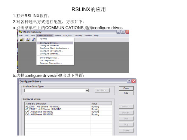Image resolution: width=187 pixels, height=140 pixels.
Task: Click the RSLinx Gateway title bar icon
Action: [20, 32]
